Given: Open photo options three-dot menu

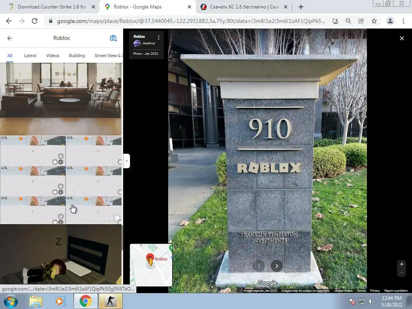Looking at the screenshot, I should pos(159,37).
